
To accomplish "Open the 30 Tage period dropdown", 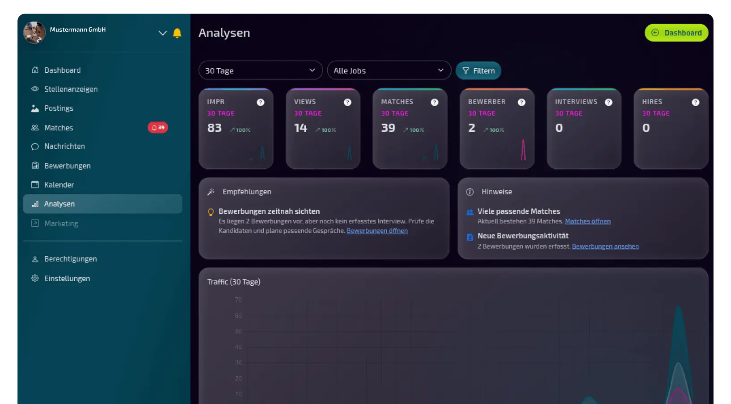I will [x=261, y=71].
